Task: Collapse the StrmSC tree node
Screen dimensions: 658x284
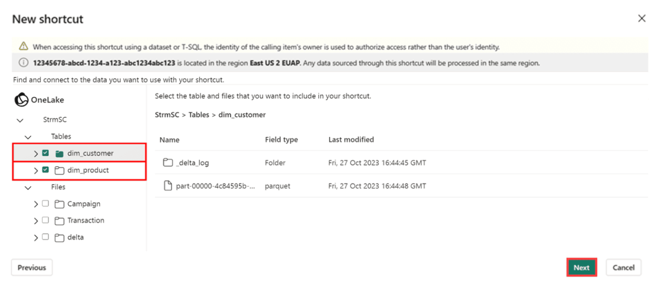Action: point(20,120)
